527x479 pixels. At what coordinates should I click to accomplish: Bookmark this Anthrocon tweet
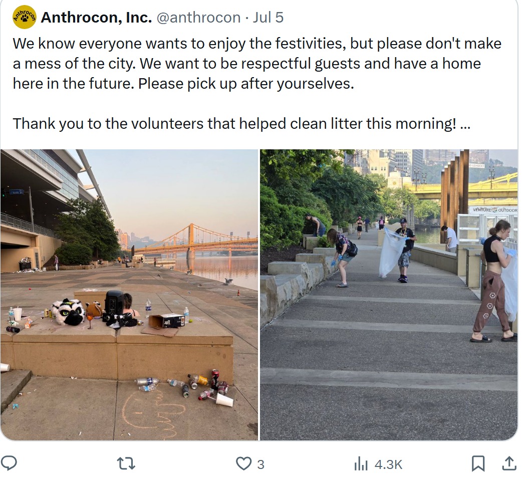pos(477,464)
